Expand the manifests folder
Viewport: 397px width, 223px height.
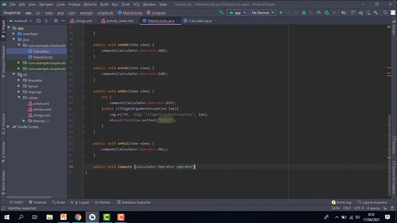14,33
